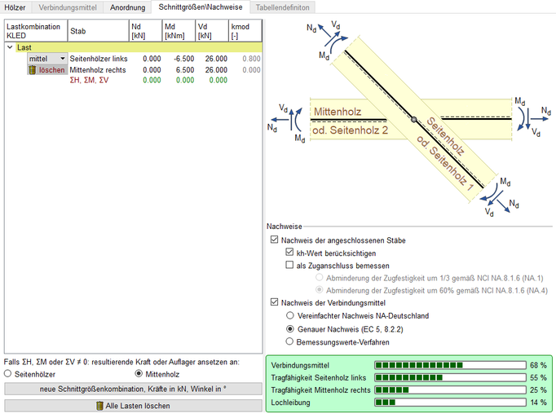Viewport: 556px width, 418px height.
Task: Open the mittel KLED dropdown
Action: pos(63,59)
